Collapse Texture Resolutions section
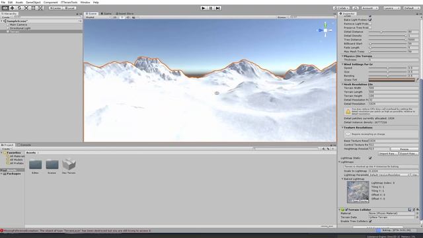 coord(342,128)
